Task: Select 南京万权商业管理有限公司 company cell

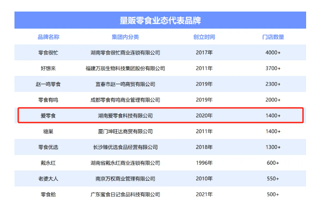Action: pos(125,178)
